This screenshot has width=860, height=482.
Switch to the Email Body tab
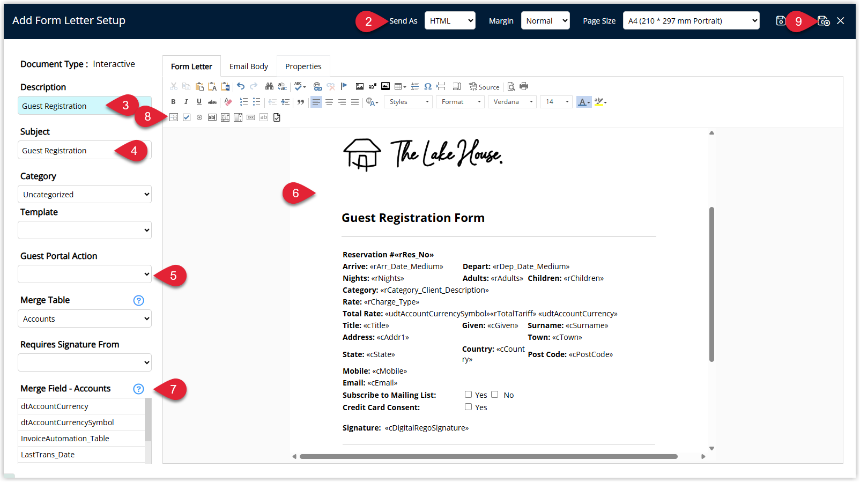tap(249, 66)
